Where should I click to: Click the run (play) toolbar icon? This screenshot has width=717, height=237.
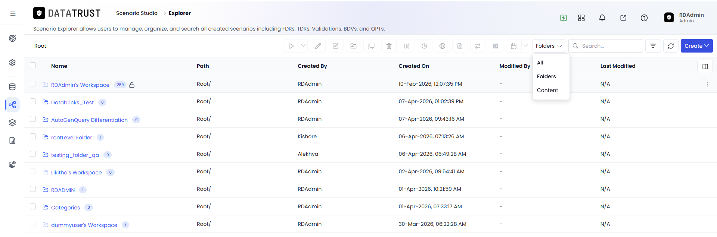click(x=291, y=46)
